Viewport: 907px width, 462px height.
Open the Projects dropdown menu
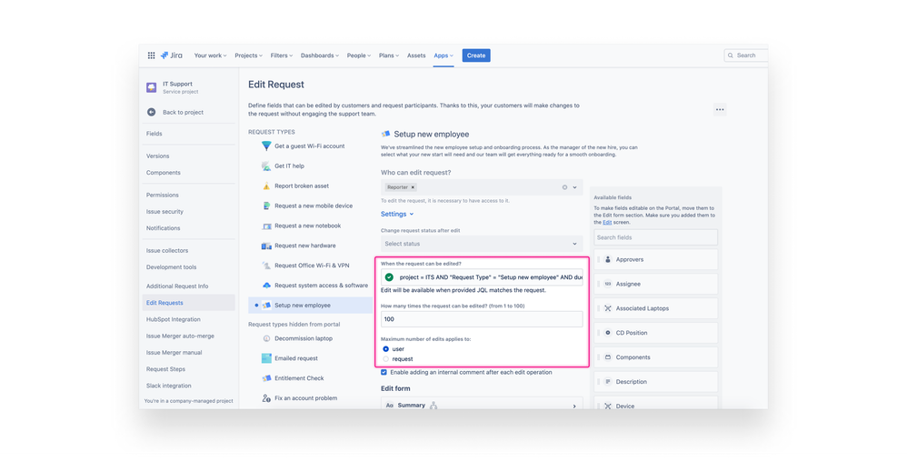(x=248, y=55)
